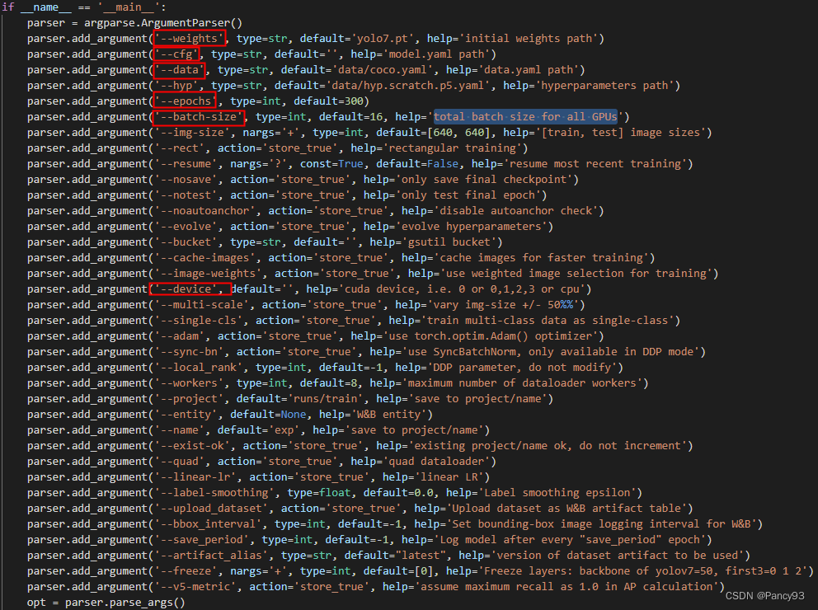Click the '--sync-bn' argument name
The width and height of the screenshot is (818, 610).
click(x=190, y=351)
